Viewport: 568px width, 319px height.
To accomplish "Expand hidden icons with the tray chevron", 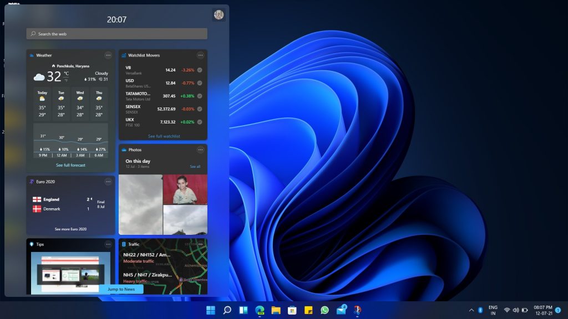I will tap(471, 310).
